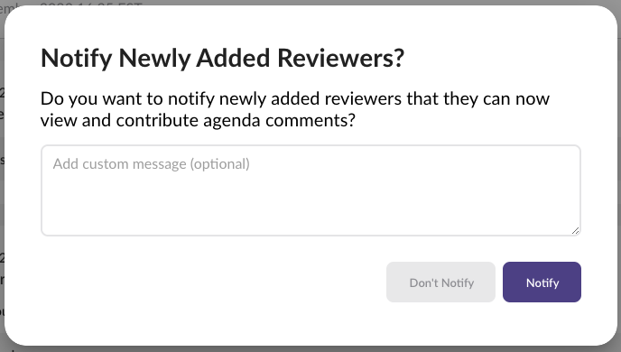
Task: Decline notifying reviewers with the gray button
Action: coord(440,282)
